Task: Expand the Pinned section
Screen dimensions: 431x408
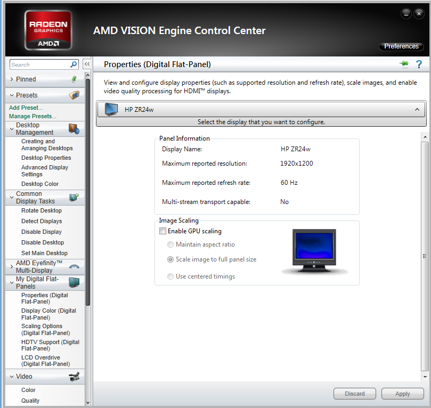Action: click(12, 79)
